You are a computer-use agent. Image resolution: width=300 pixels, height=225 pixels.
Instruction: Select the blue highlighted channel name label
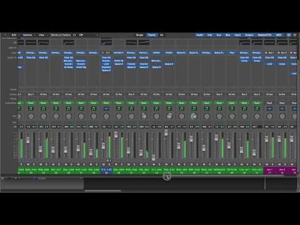point(106,170)
